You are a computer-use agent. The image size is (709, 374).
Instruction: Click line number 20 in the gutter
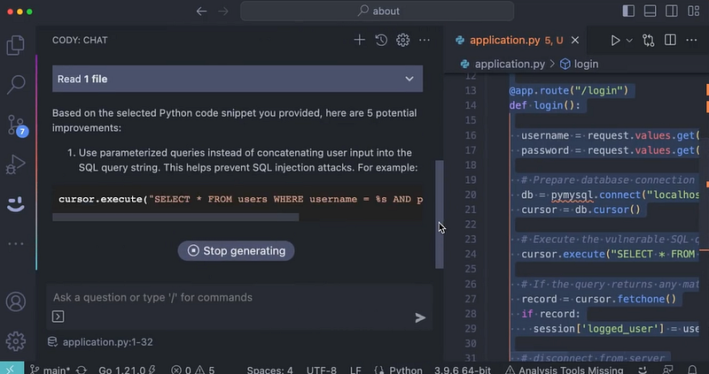point(471,195)
